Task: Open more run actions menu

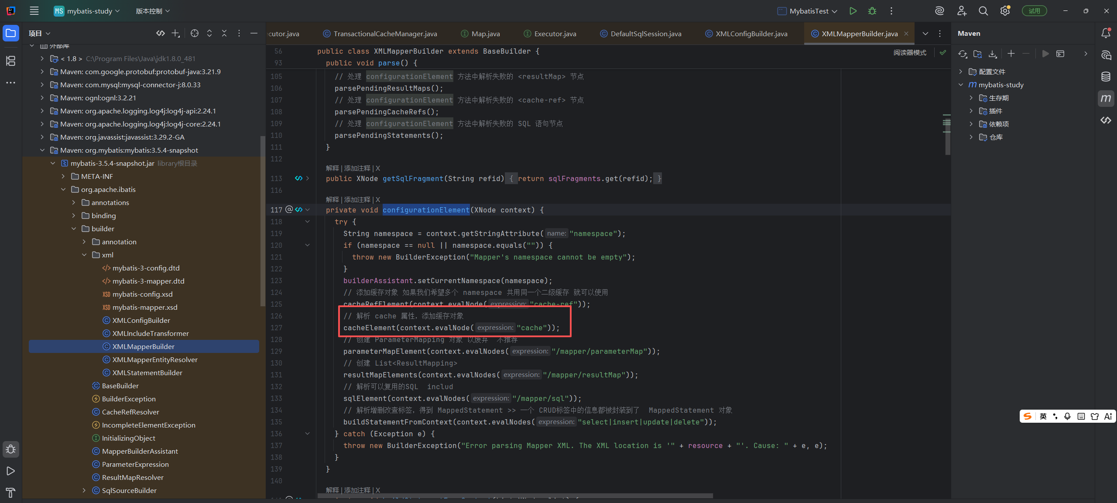Action: [x=891, y=11]
